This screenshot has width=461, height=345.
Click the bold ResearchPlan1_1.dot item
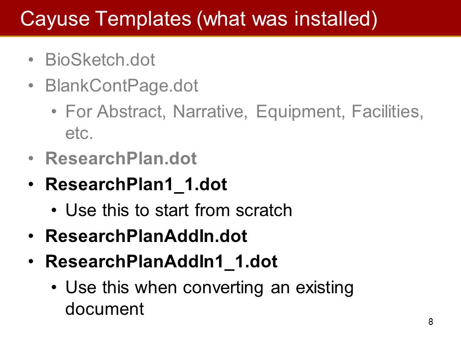point(136,185)
